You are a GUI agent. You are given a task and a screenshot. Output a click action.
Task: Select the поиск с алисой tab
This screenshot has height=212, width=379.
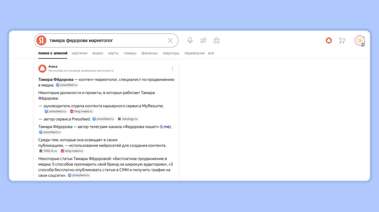pos(53,53)
